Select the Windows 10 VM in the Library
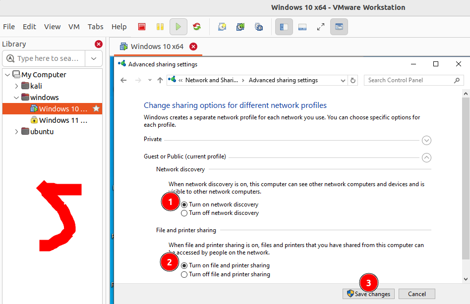 (53, 108)
